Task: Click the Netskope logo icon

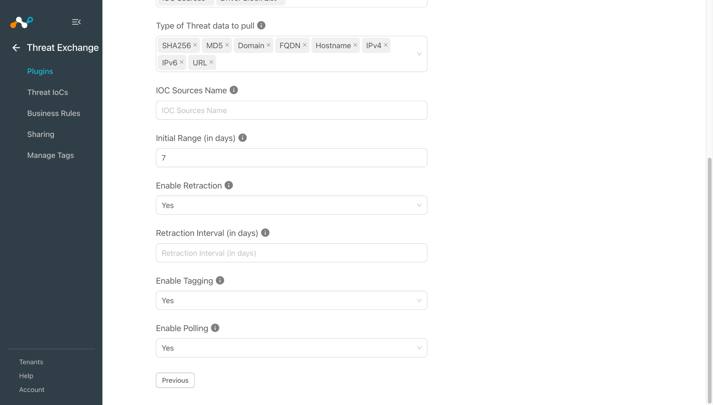Action: 22,22
